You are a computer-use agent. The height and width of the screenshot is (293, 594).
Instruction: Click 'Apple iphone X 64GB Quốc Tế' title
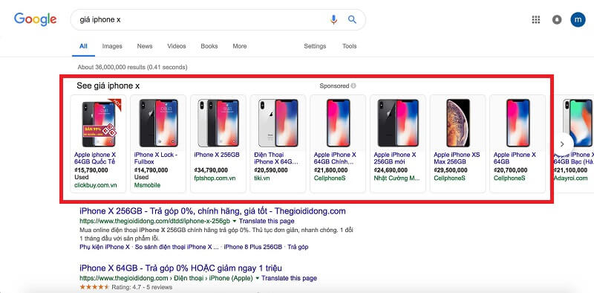pyautogui.click(x=95, y=158)
